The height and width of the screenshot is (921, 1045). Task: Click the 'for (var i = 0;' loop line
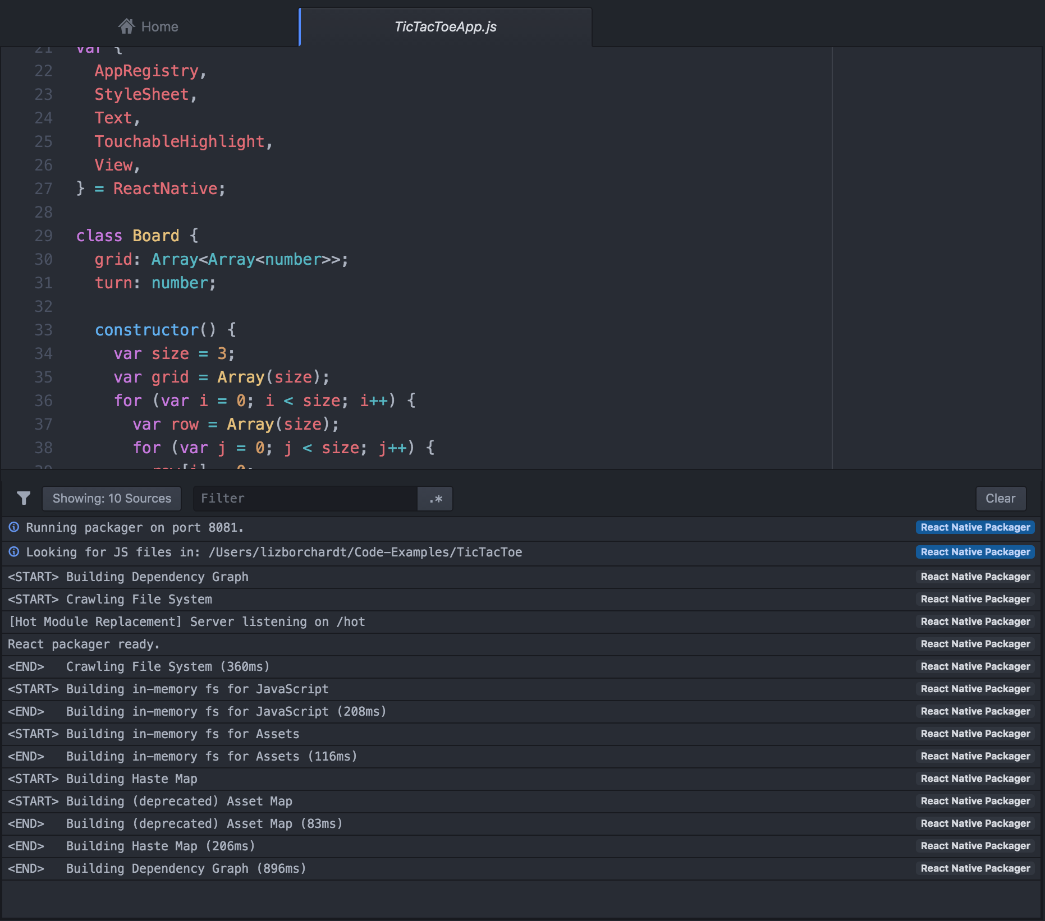(264, 400)
